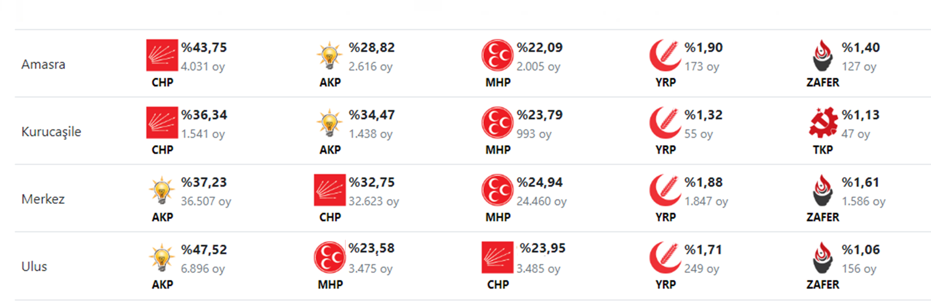Open the Amasra district name

pyautogui.click(x=43, y=64)
